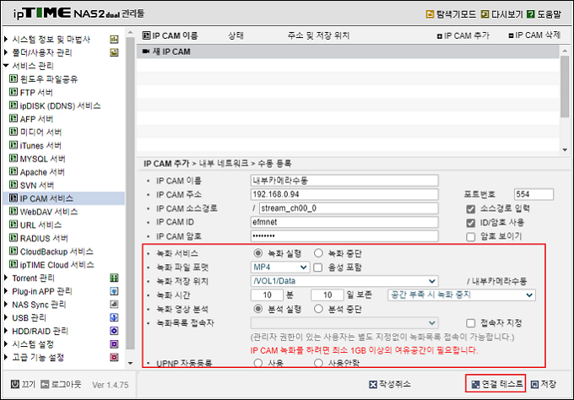Open the /VOL1/Data storage location dropdown
Viewport: 574px width, 400px height.
pos(344,281)
